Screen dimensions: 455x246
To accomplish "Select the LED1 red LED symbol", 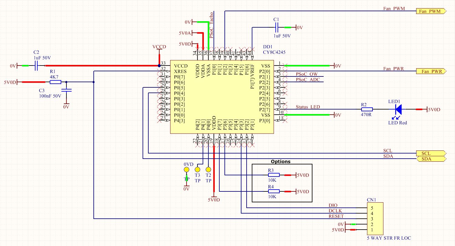I will (399, 110).
